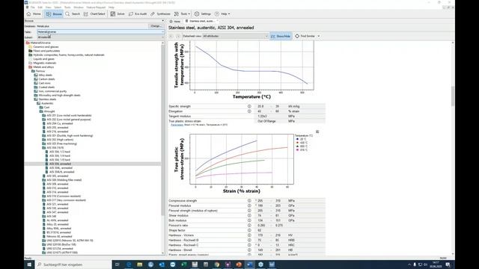The width and height of the screenshot is (479, 269).
Task: Select Magnetic materials folder
Action: [44, 63]
